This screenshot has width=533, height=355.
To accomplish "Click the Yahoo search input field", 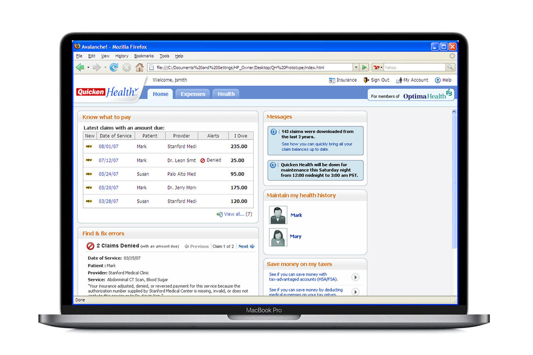I will click(x=414, y=67).
